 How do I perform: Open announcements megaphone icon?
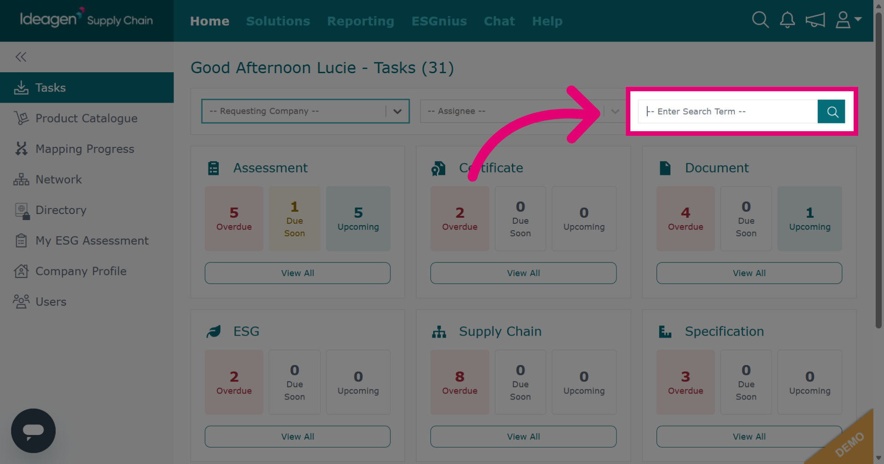[815, 20]
